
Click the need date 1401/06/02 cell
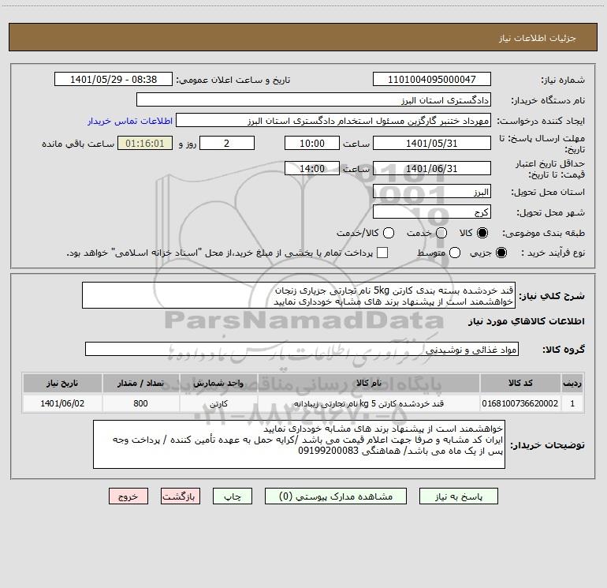click(62, 403)
